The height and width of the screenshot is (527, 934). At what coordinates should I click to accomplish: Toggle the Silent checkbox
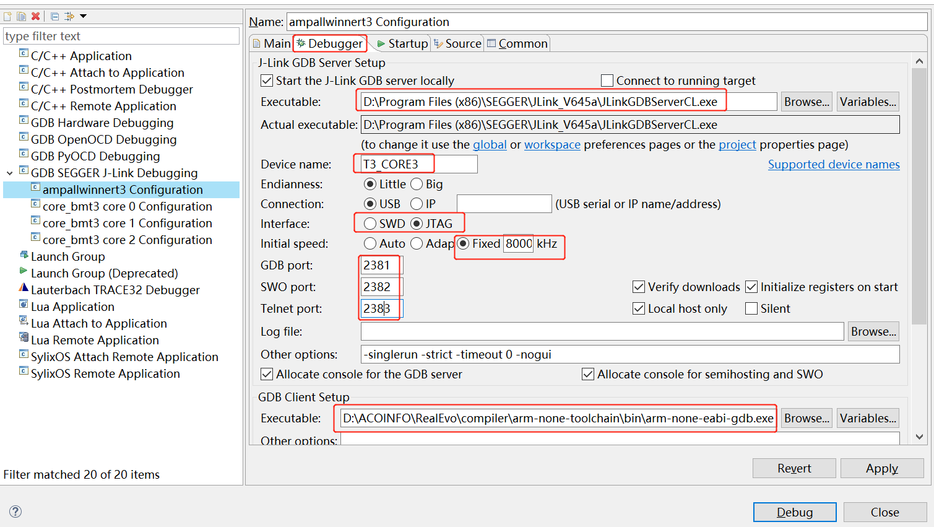tap(751, 308)
